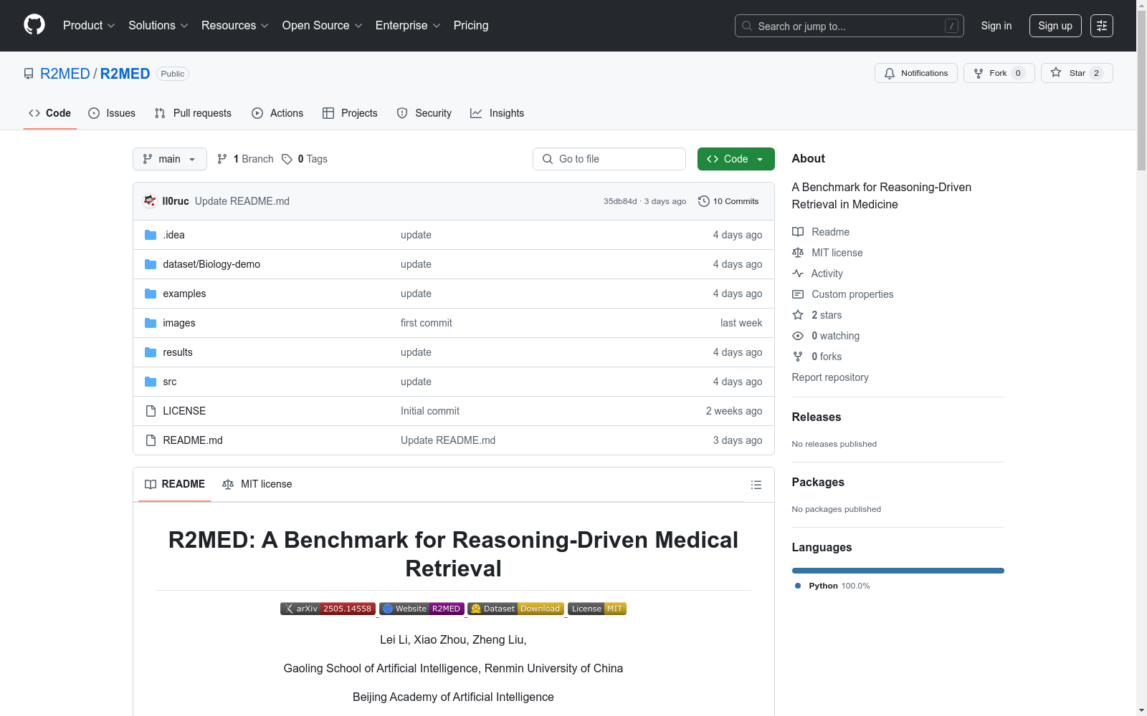
Task: Click the eye icon beside 0 watching
Action: 798,336
